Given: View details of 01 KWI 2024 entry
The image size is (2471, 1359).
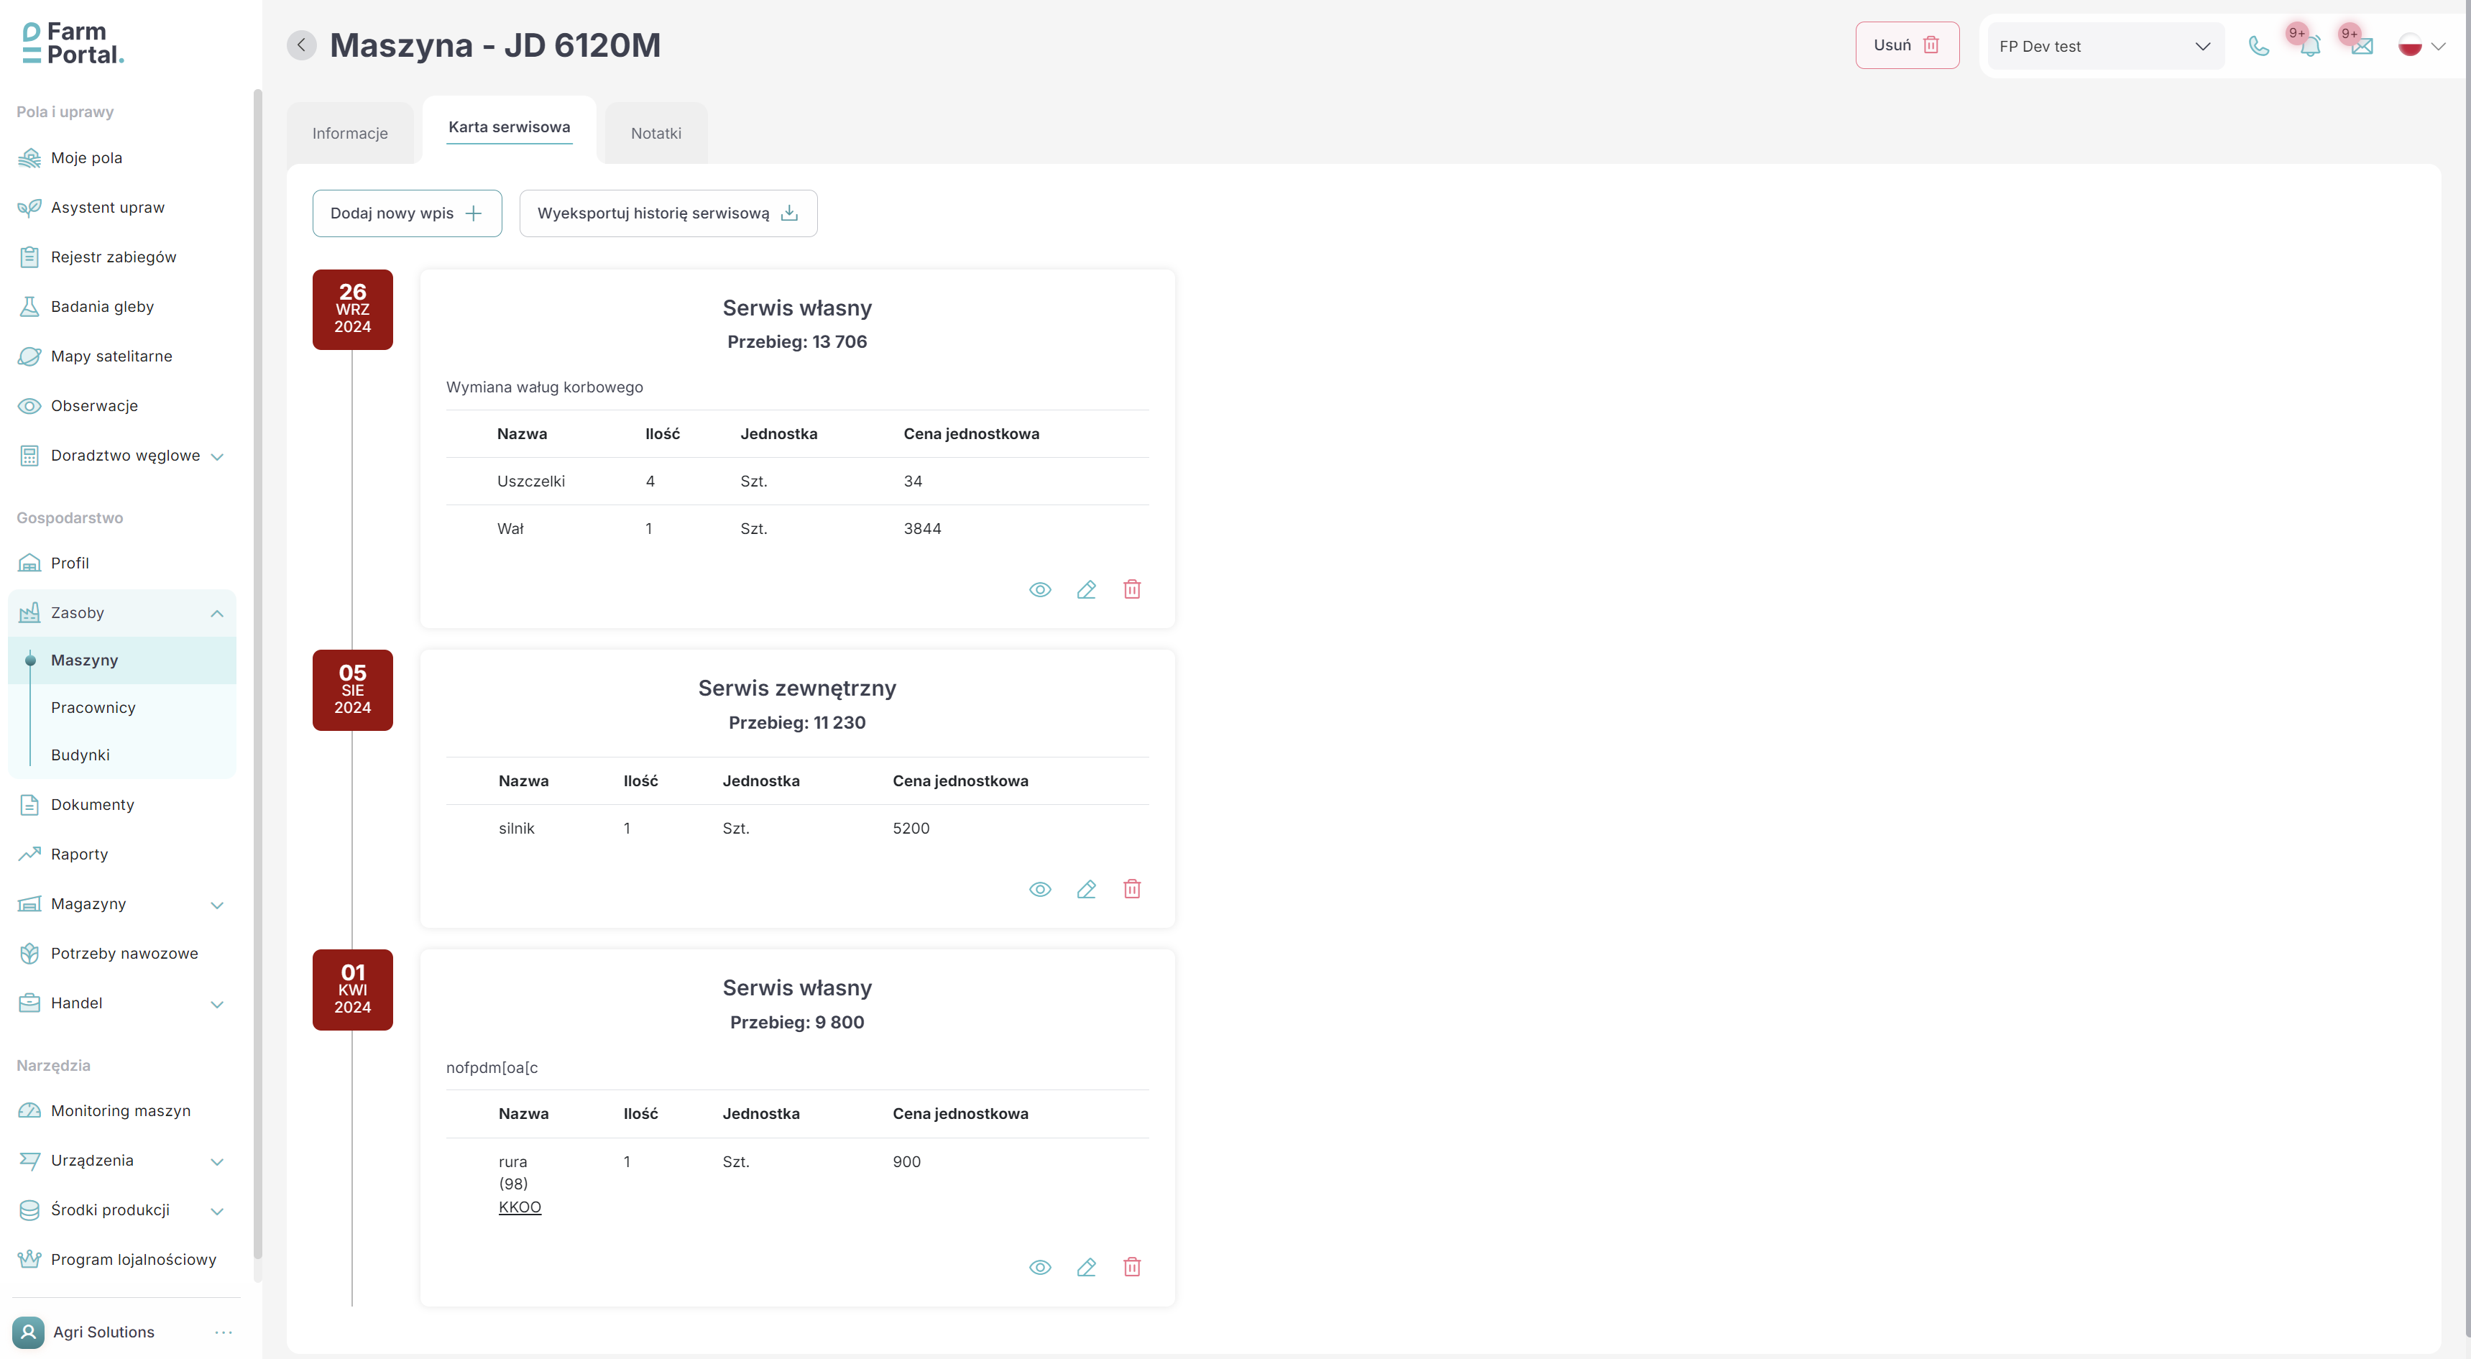Looking at the screenshot, I should tap(1040, 1267).
